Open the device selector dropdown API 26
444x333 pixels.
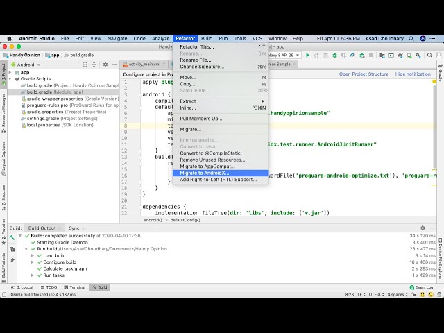(284, 55)
